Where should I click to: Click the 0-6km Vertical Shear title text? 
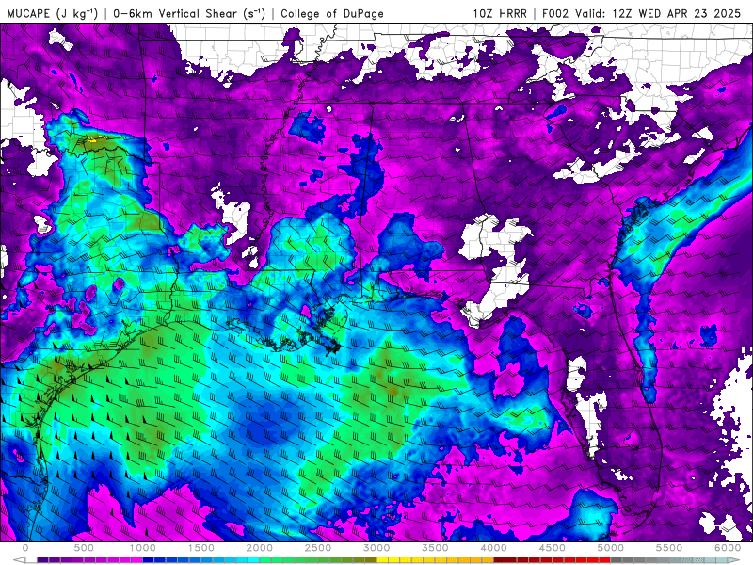(189, 13)
